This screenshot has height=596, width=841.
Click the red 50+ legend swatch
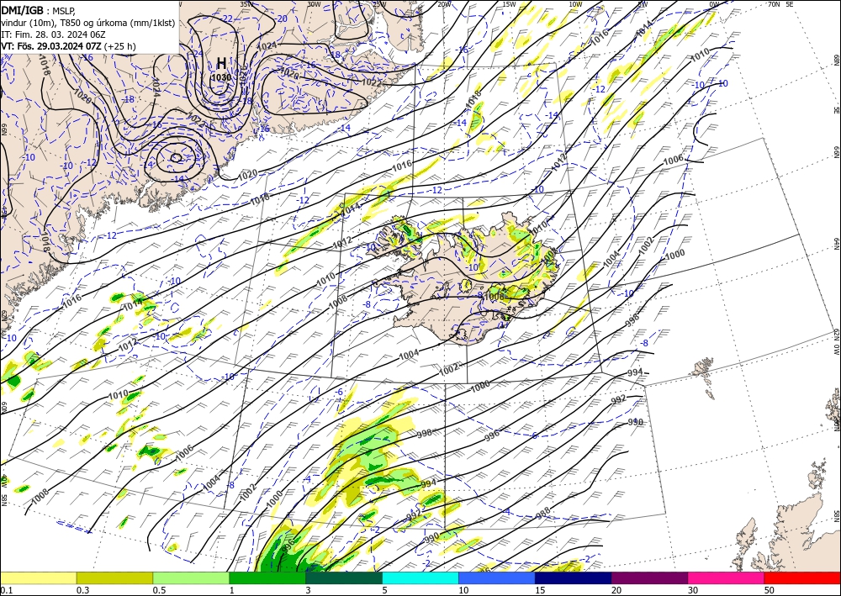[802, 578]
